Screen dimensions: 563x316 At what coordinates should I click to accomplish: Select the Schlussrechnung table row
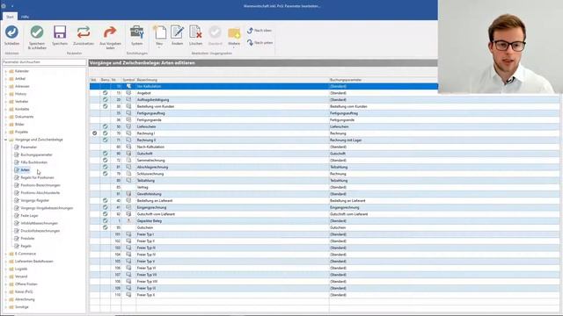pos(325,174)
